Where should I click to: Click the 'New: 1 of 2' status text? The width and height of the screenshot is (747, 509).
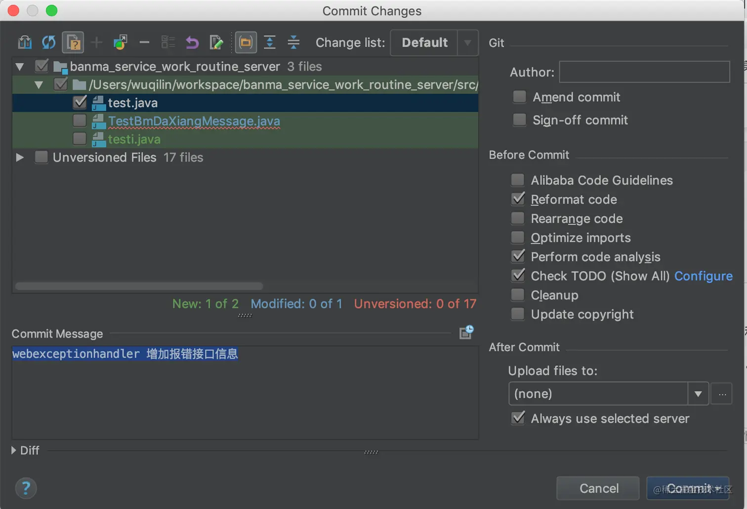(206, 304)
